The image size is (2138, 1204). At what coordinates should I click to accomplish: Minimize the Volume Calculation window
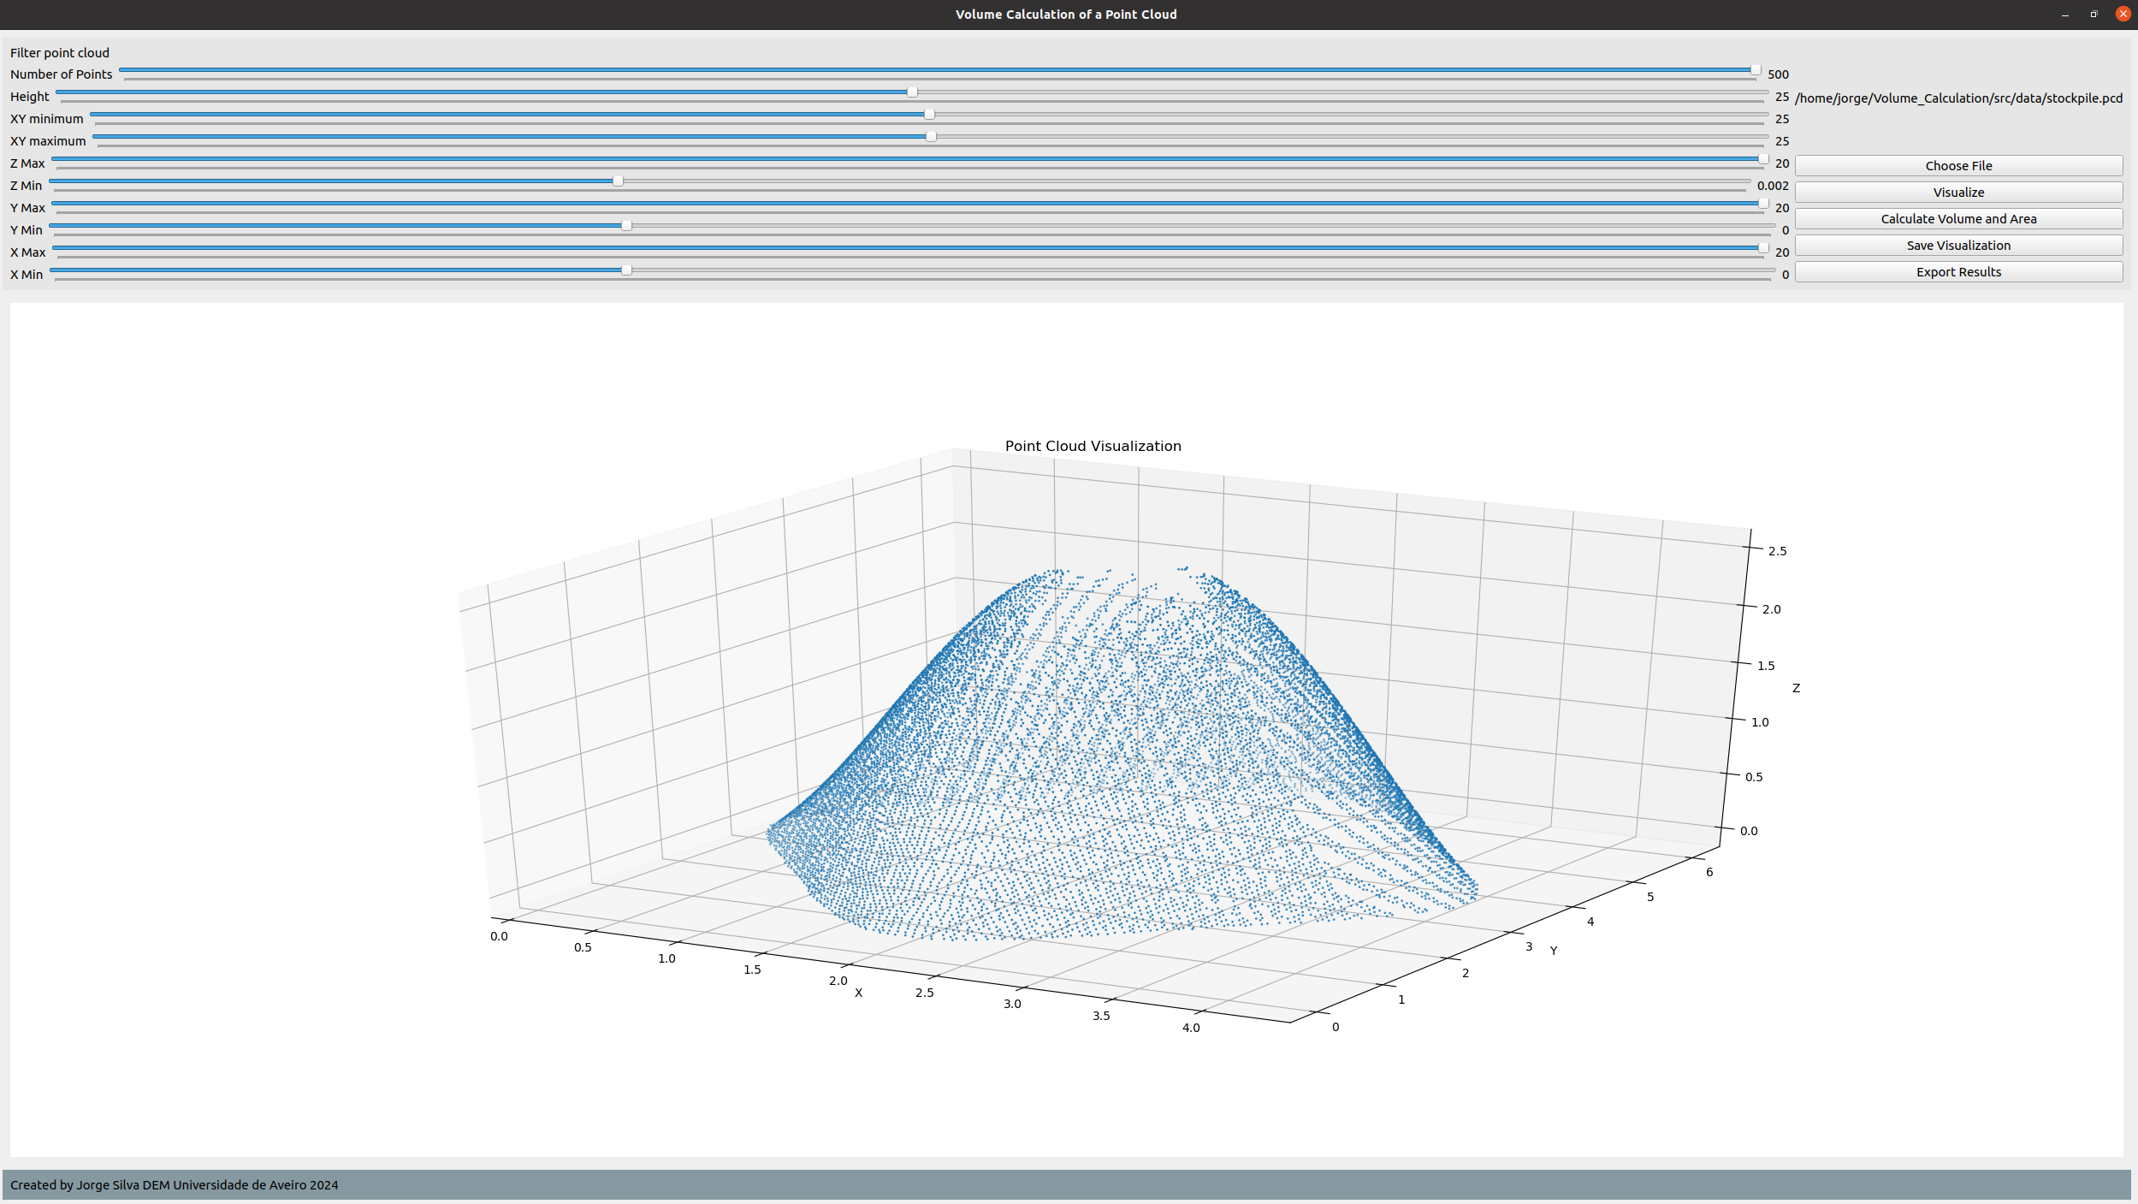2064,15
